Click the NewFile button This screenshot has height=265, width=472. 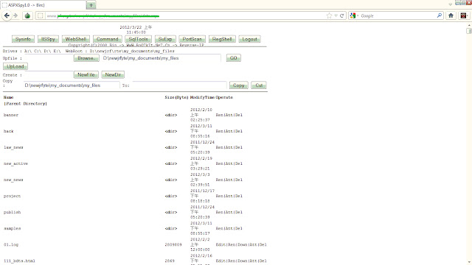click(x=86, y=74)
